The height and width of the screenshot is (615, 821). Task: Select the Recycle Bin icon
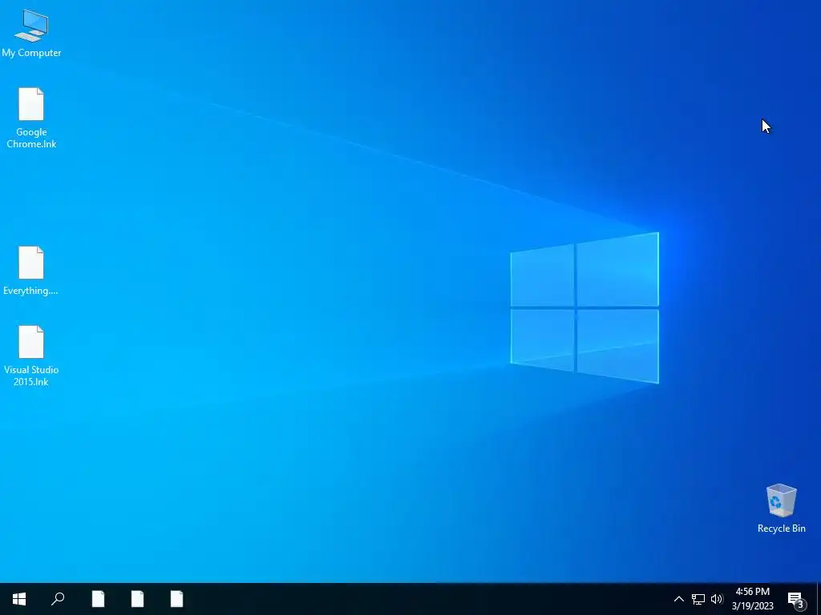tap(781, 508)
